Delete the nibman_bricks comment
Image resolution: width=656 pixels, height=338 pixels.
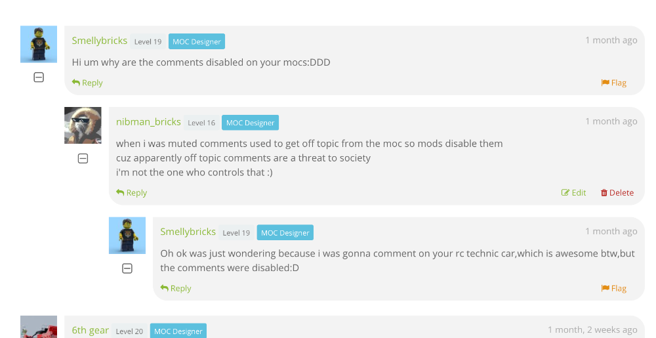(617, 192)
